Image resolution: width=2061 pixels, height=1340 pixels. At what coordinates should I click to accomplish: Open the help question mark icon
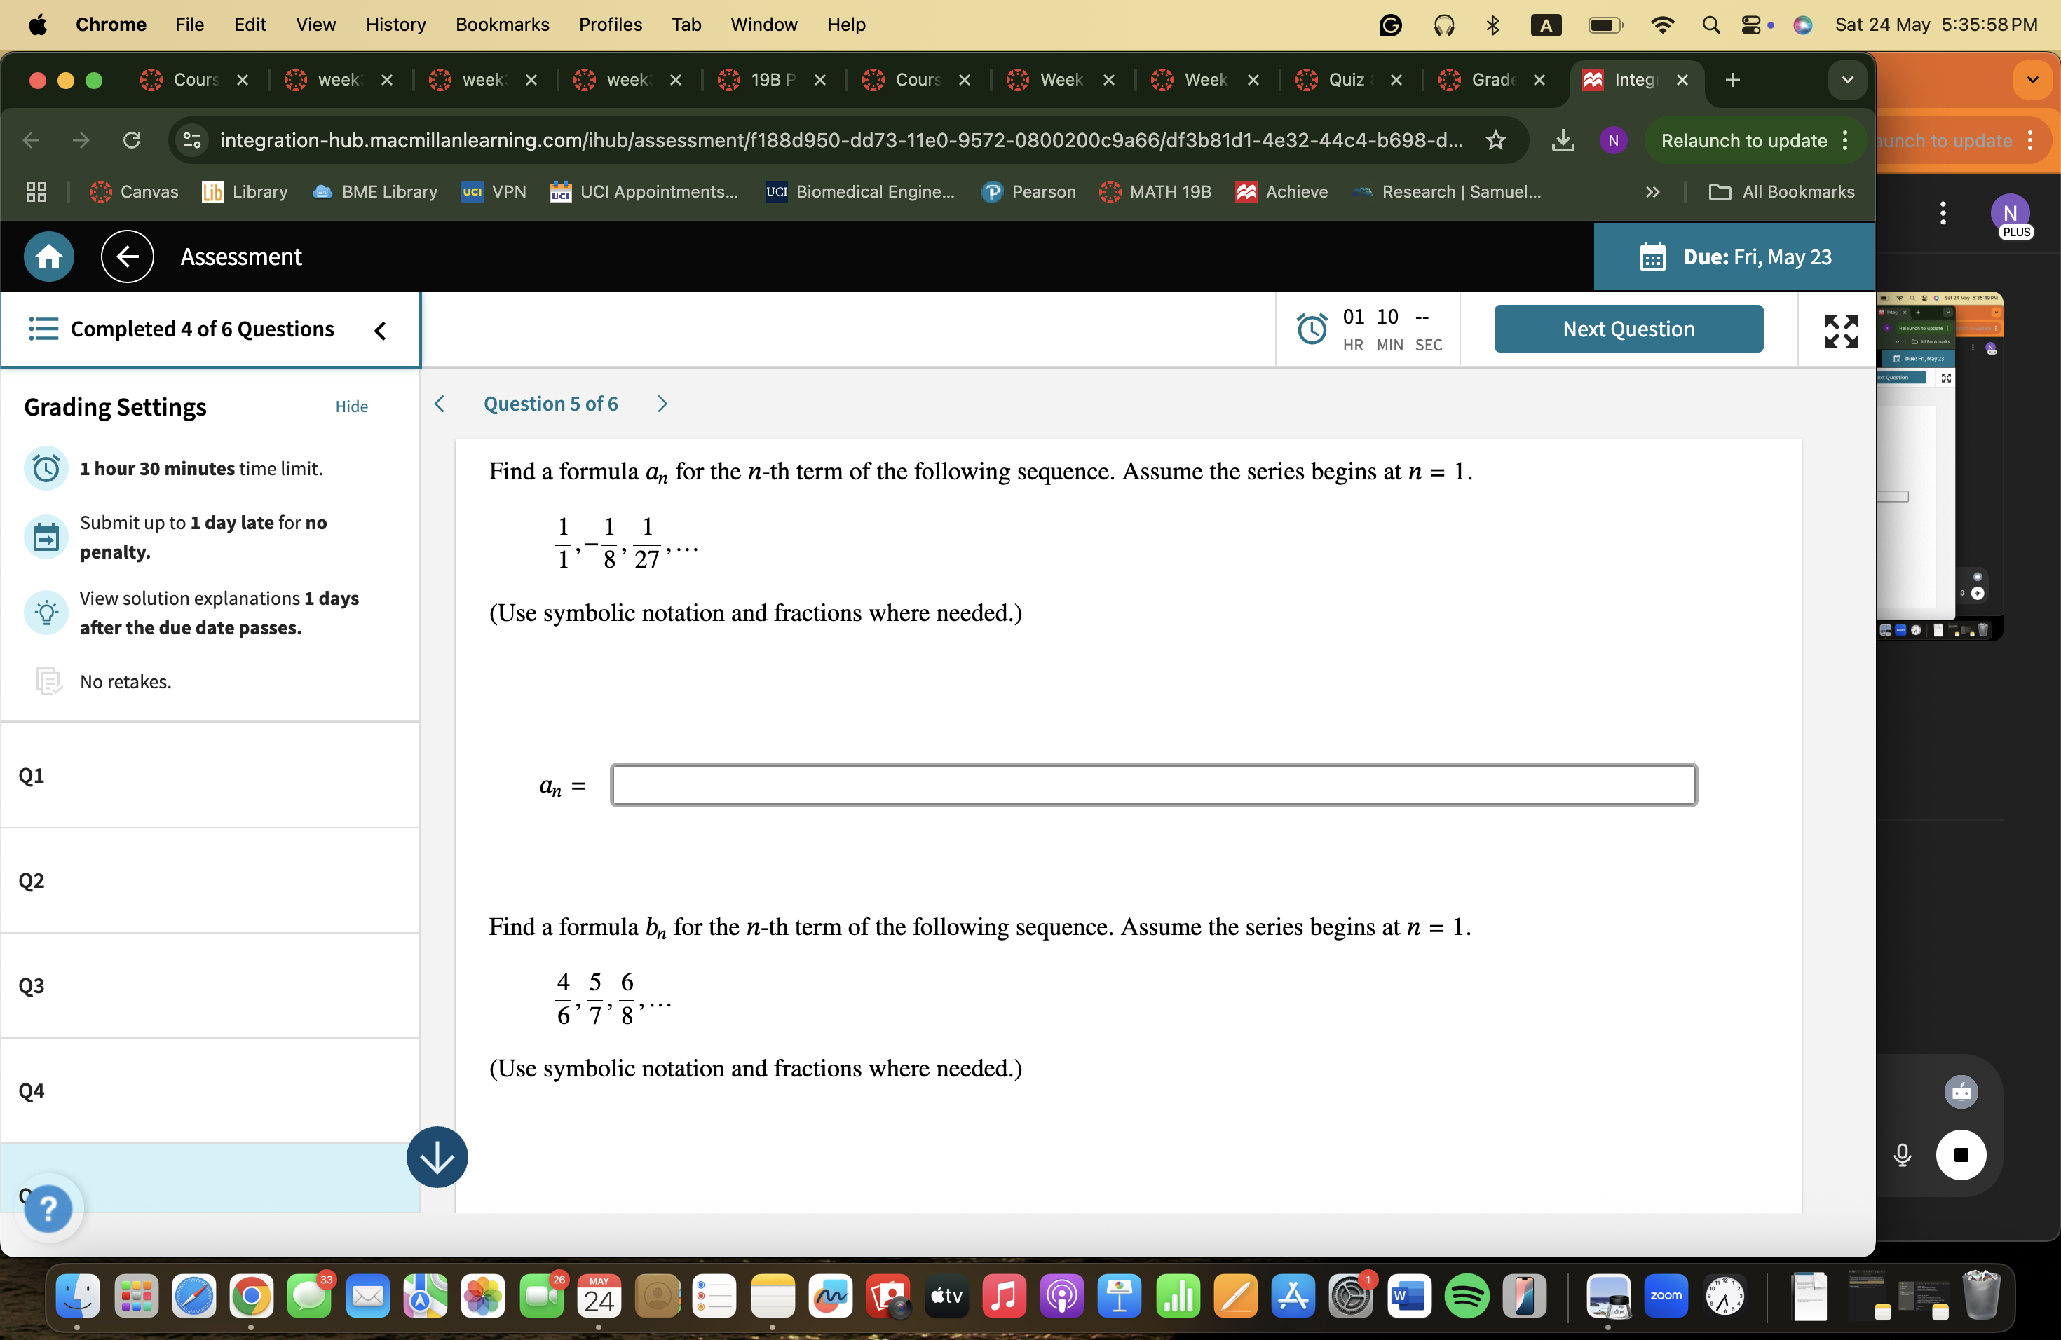49,1208
